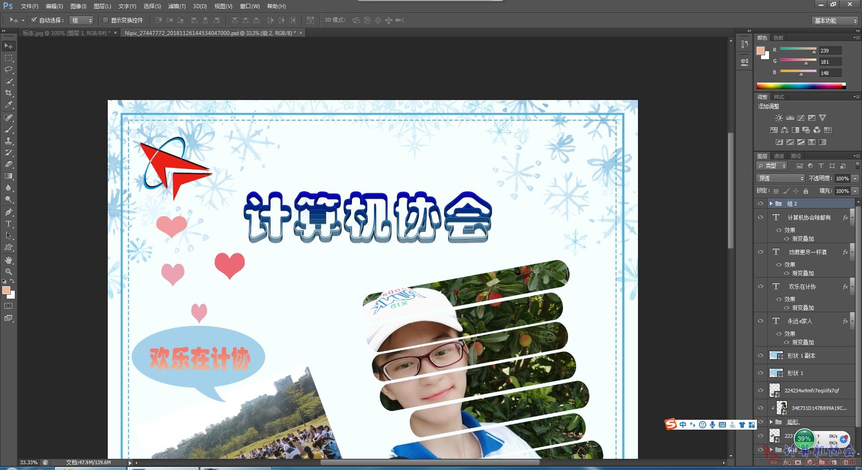Click the zoom percentage field 33.33%
The image size is (862, 470).
click(29, 462)
